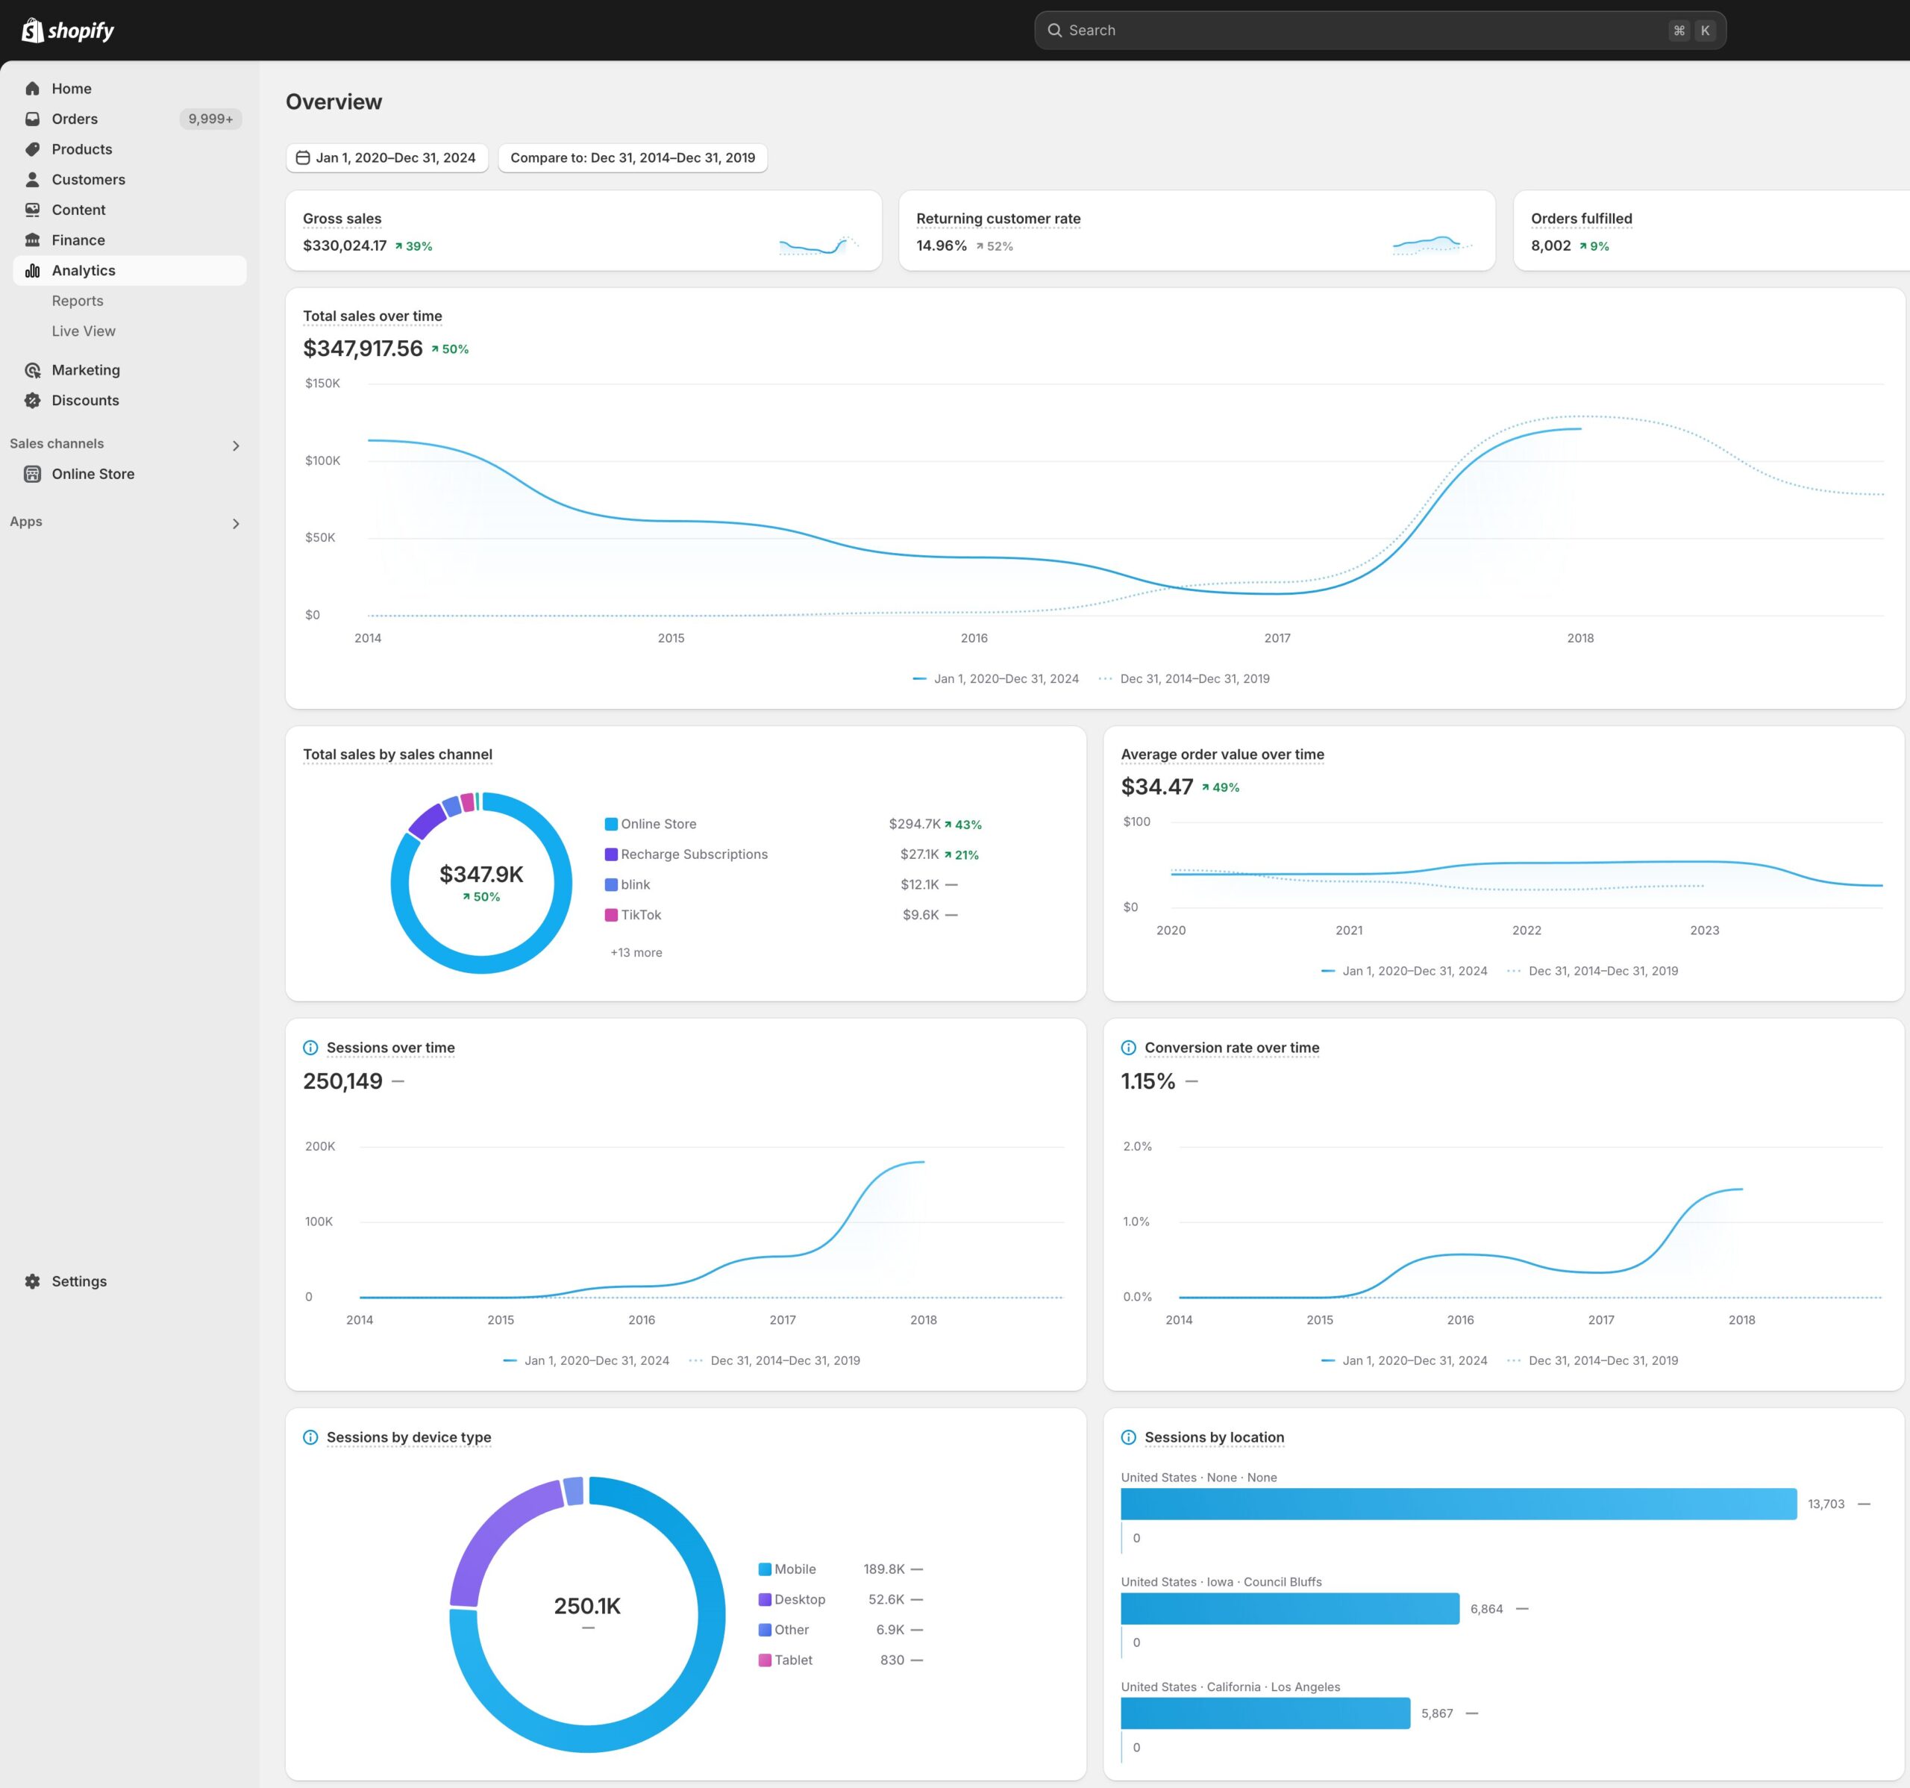Screen dimensions: 1910x1788
Task: Click the Online Store blue legend swatch
Action: 611,825
